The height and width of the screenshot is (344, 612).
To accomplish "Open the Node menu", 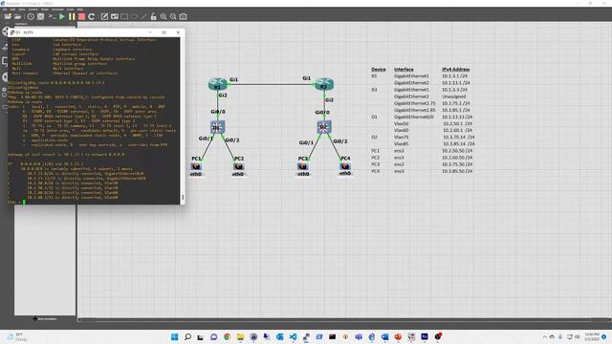I will tap(45, 10).
